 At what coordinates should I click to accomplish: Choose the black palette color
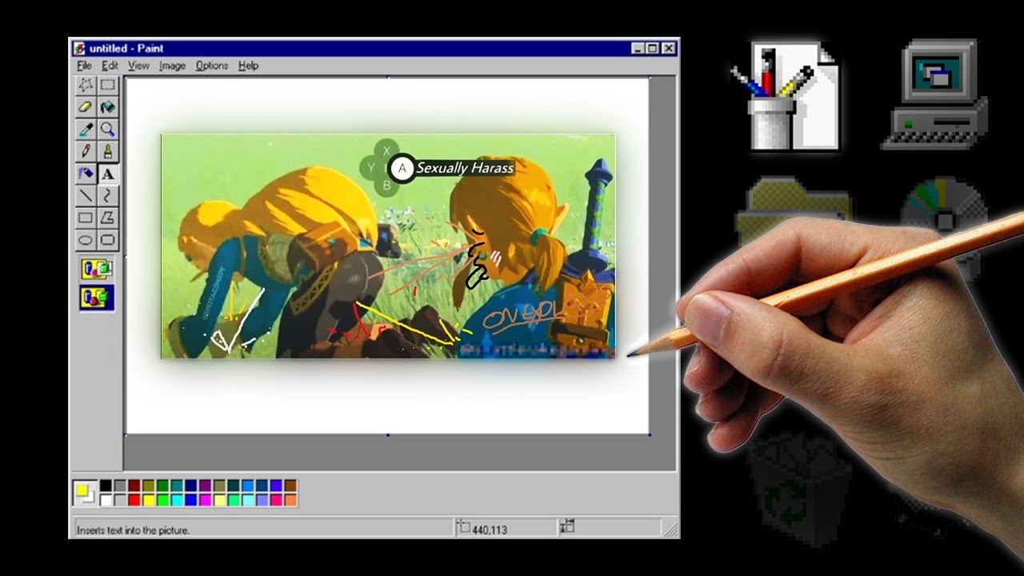pos(106,486)
